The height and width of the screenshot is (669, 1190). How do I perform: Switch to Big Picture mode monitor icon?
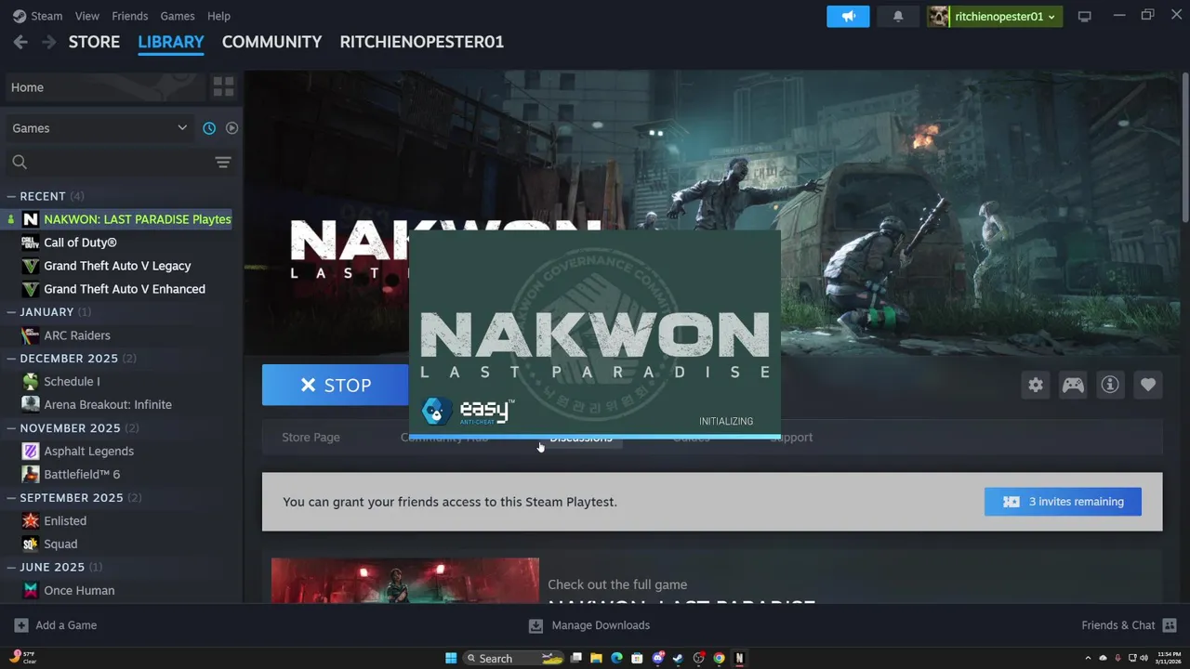1084,16
